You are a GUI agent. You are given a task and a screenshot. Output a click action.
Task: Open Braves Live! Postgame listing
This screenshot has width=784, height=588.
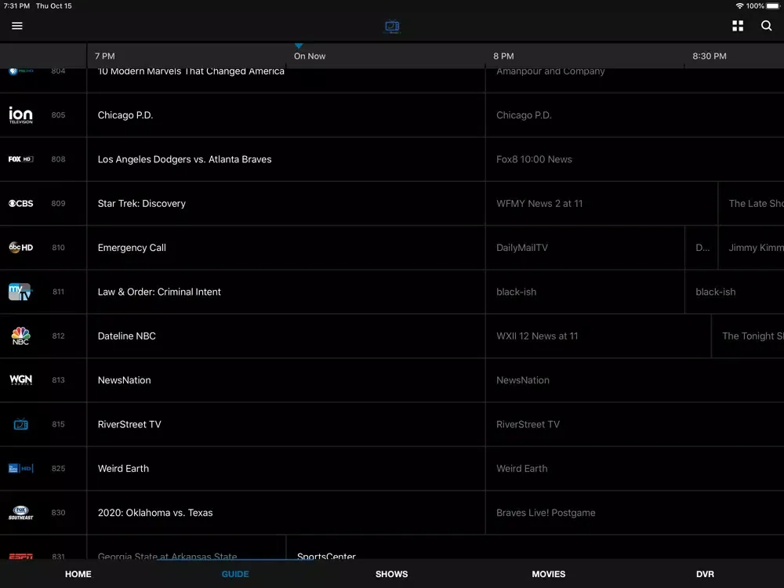[x=635, y=513]
